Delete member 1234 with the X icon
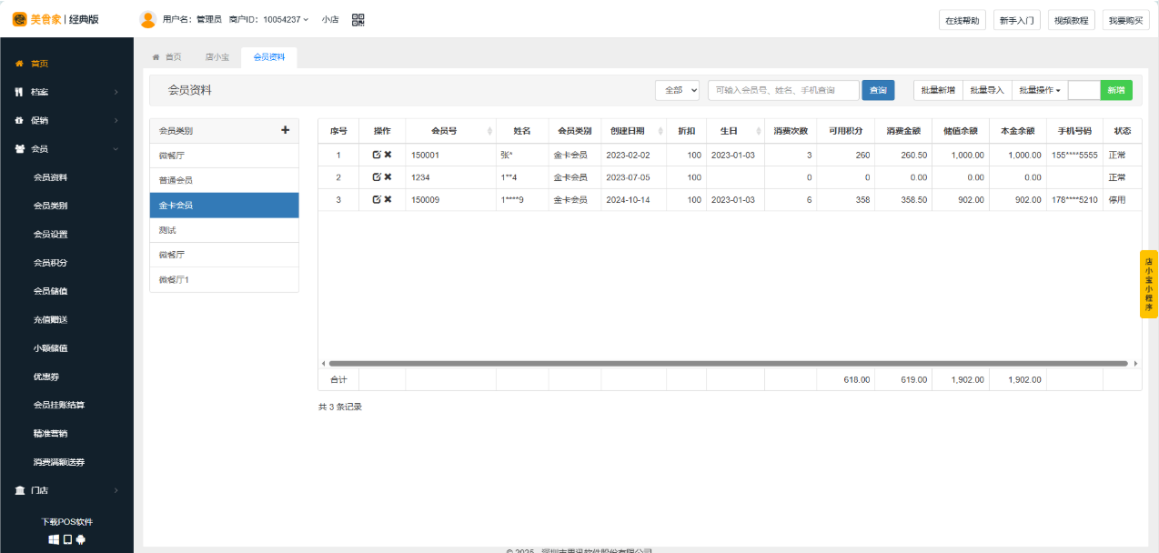 388,177
